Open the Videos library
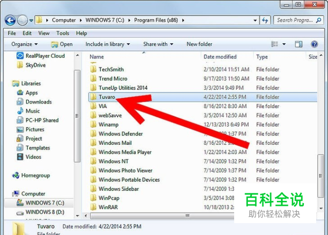The width and height of the screenshot is (328, 235). 29,157
